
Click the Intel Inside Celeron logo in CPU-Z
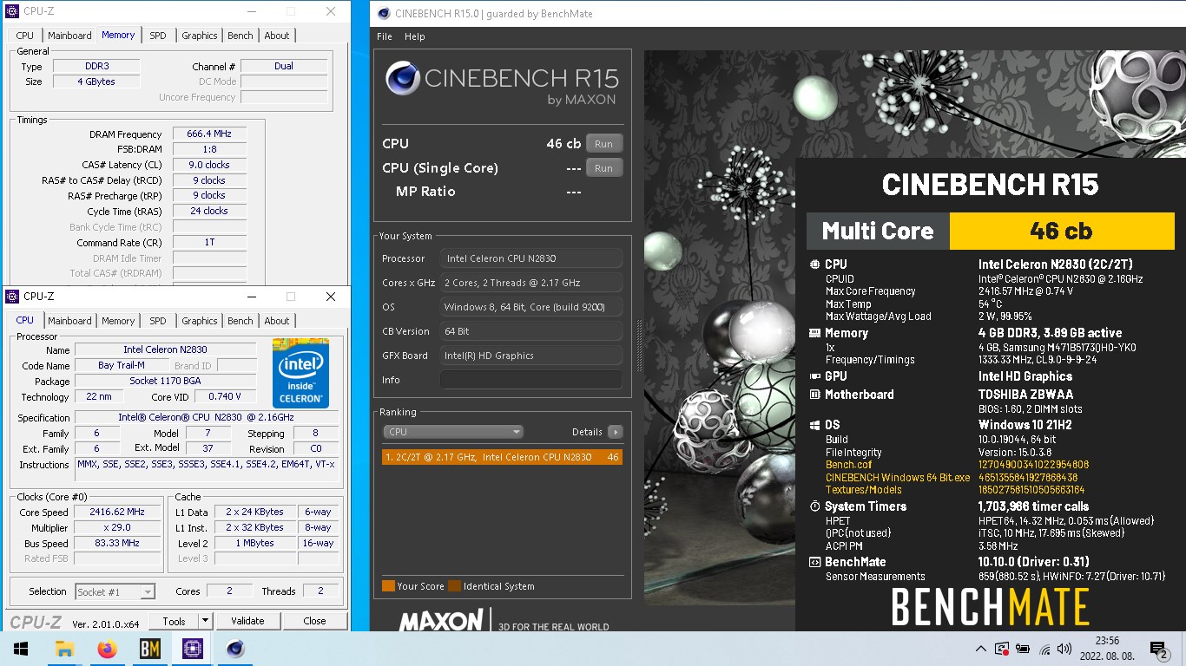tap(300, 373)
